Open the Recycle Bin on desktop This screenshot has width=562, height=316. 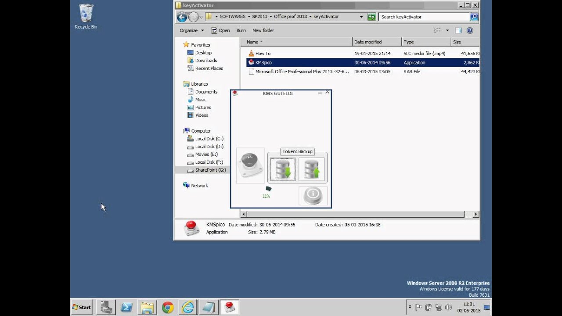click(86, 17)
